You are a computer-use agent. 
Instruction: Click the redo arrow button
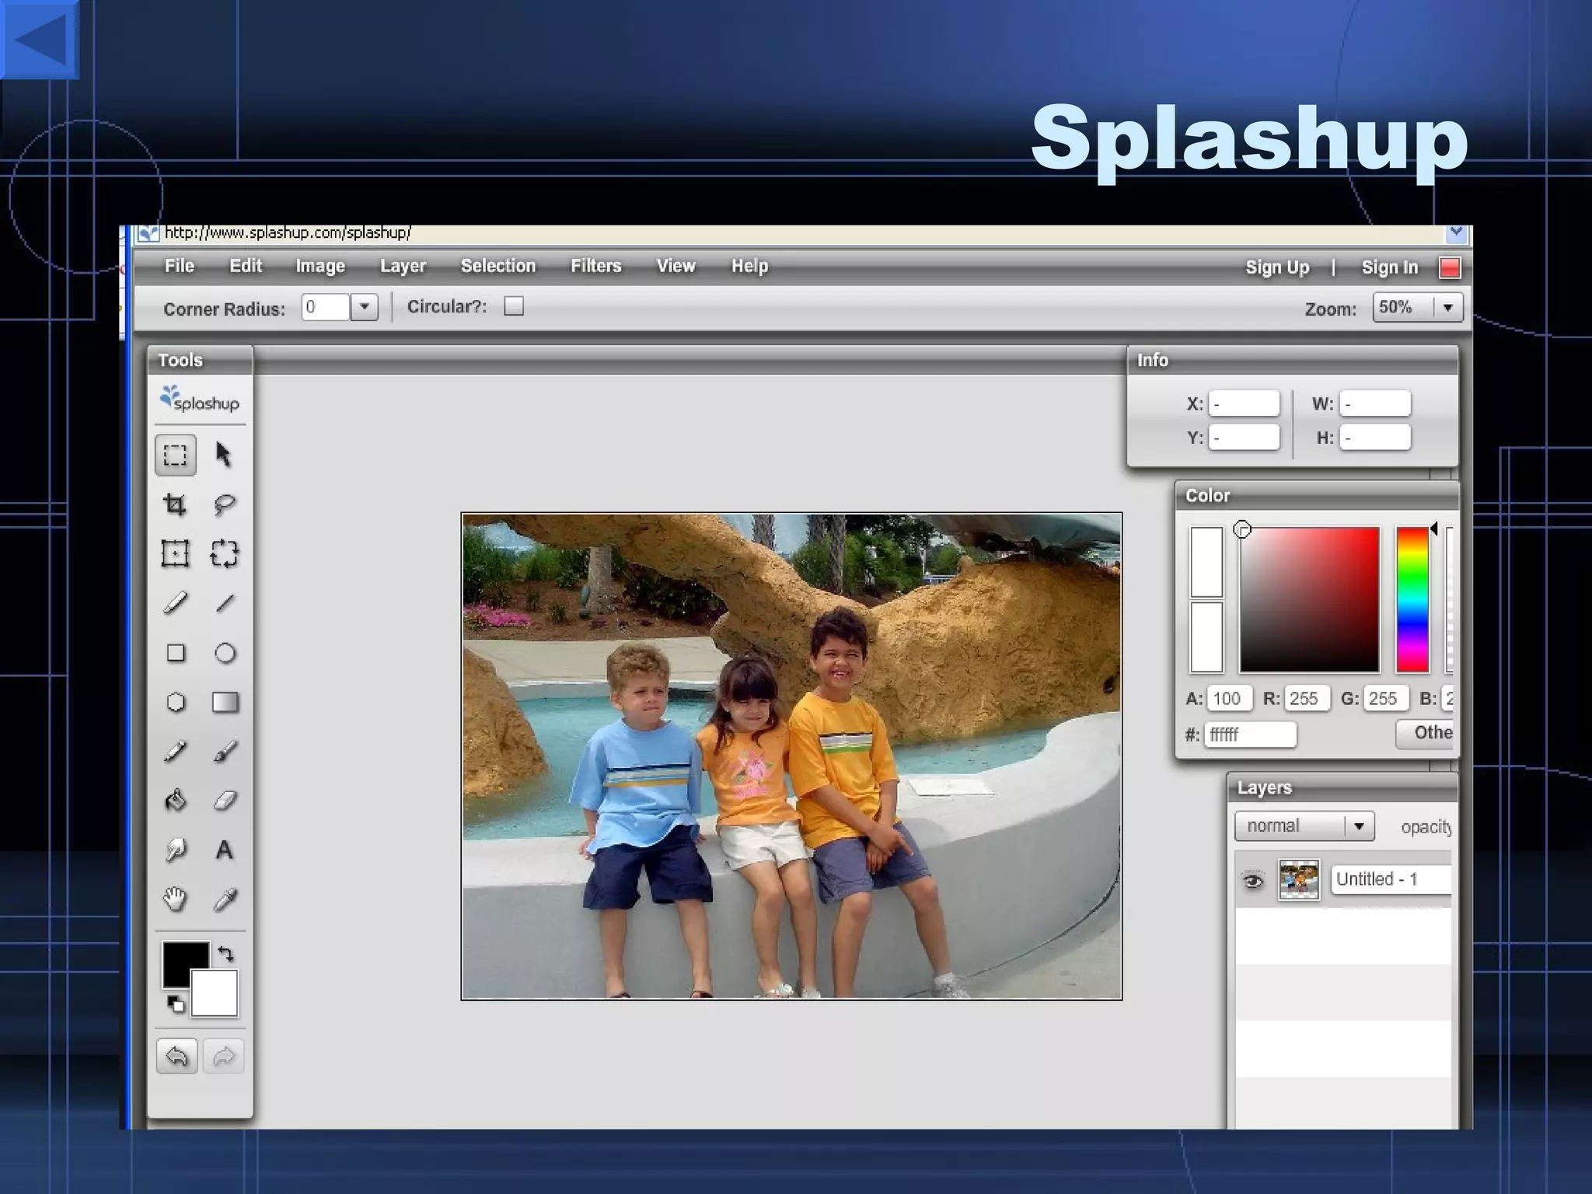224,1056
